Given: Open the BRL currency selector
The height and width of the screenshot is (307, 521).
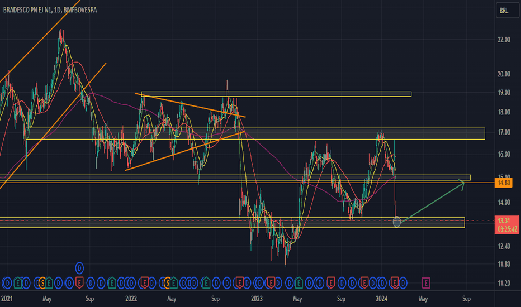Looking at the screenshot, I should (506, 10).
